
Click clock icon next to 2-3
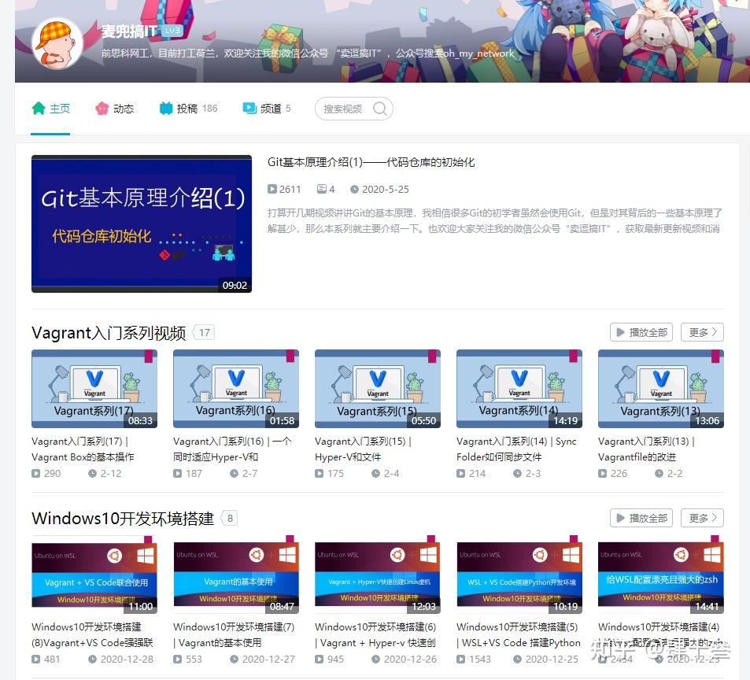click(x=517, y=474)
